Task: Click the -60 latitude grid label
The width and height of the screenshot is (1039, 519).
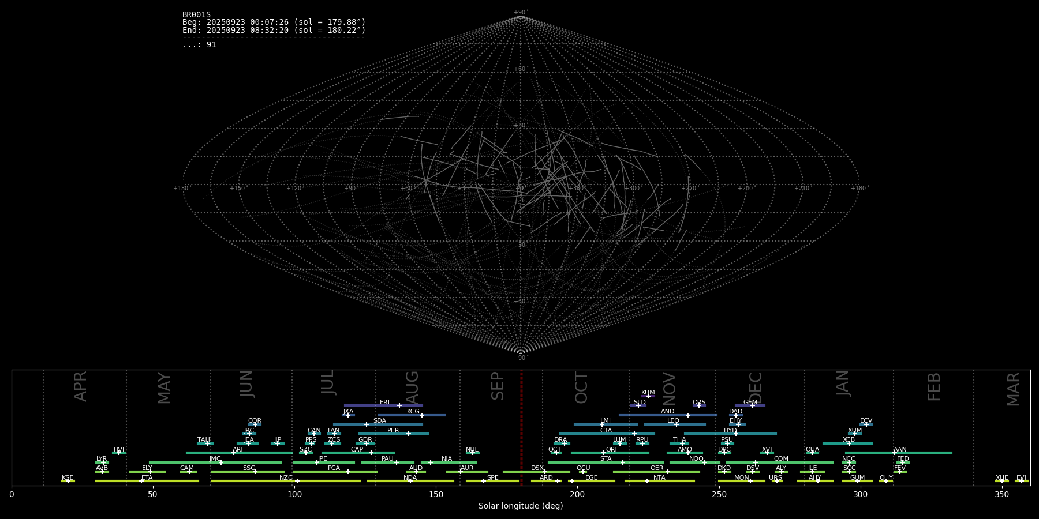Action: [521, 301]
